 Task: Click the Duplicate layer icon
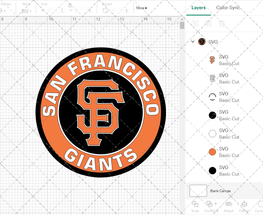coord(209,23)
